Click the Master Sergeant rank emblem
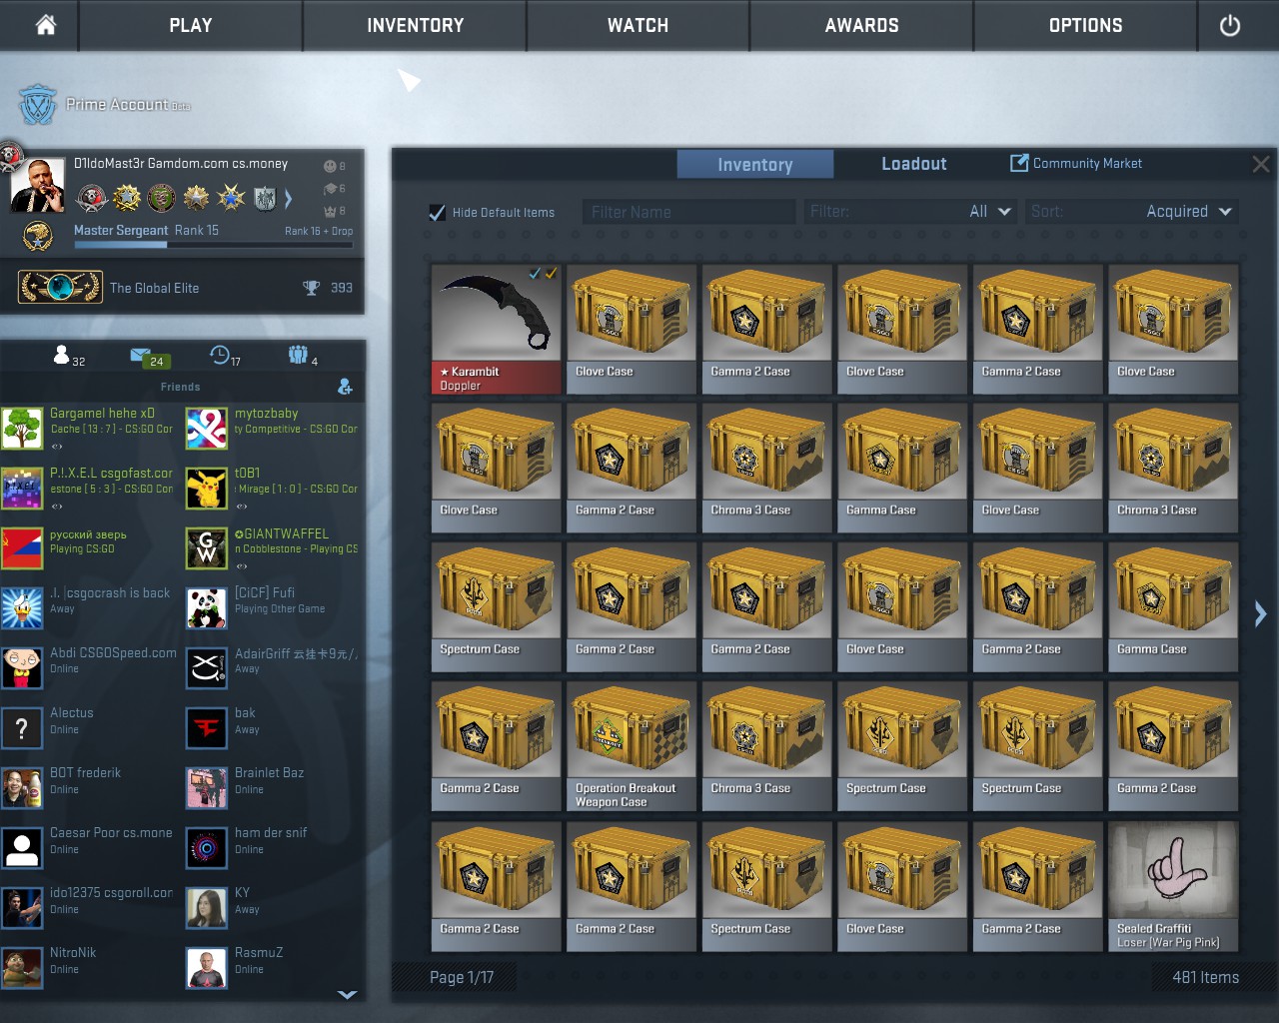Viewport: 1279px width, 1023px height. [38, 236]
